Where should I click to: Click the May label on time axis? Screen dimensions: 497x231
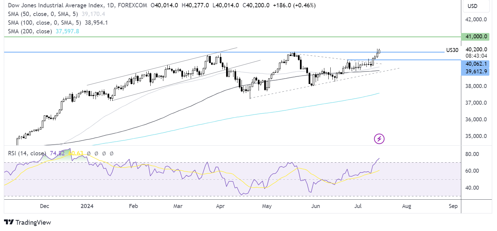tap(267, 206)
